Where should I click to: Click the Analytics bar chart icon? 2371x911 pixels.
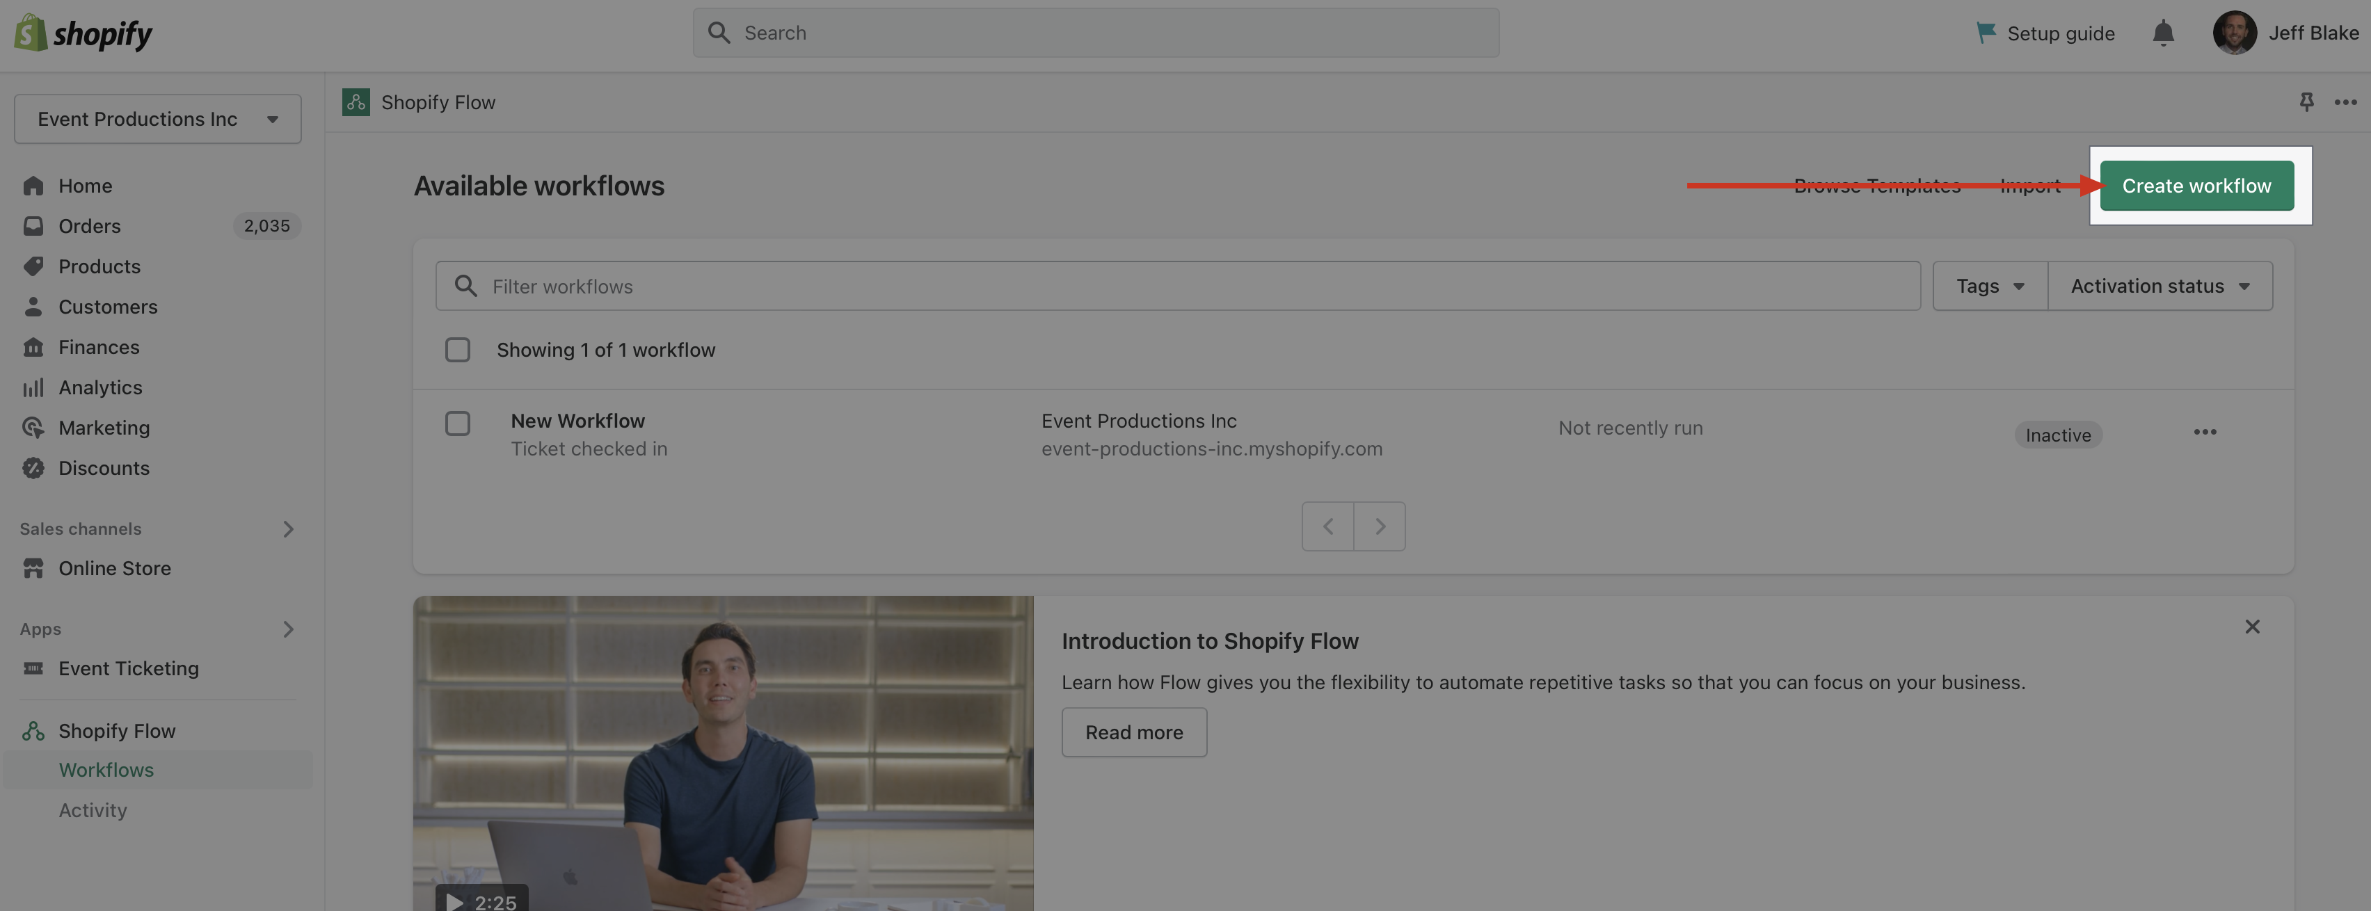coord(33,387)
